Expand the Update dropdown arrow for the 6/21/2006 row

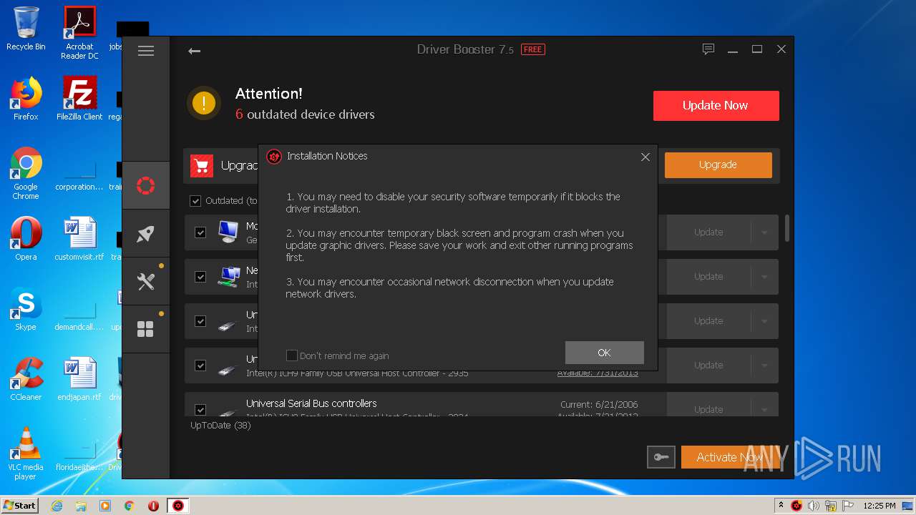(764, 409)
